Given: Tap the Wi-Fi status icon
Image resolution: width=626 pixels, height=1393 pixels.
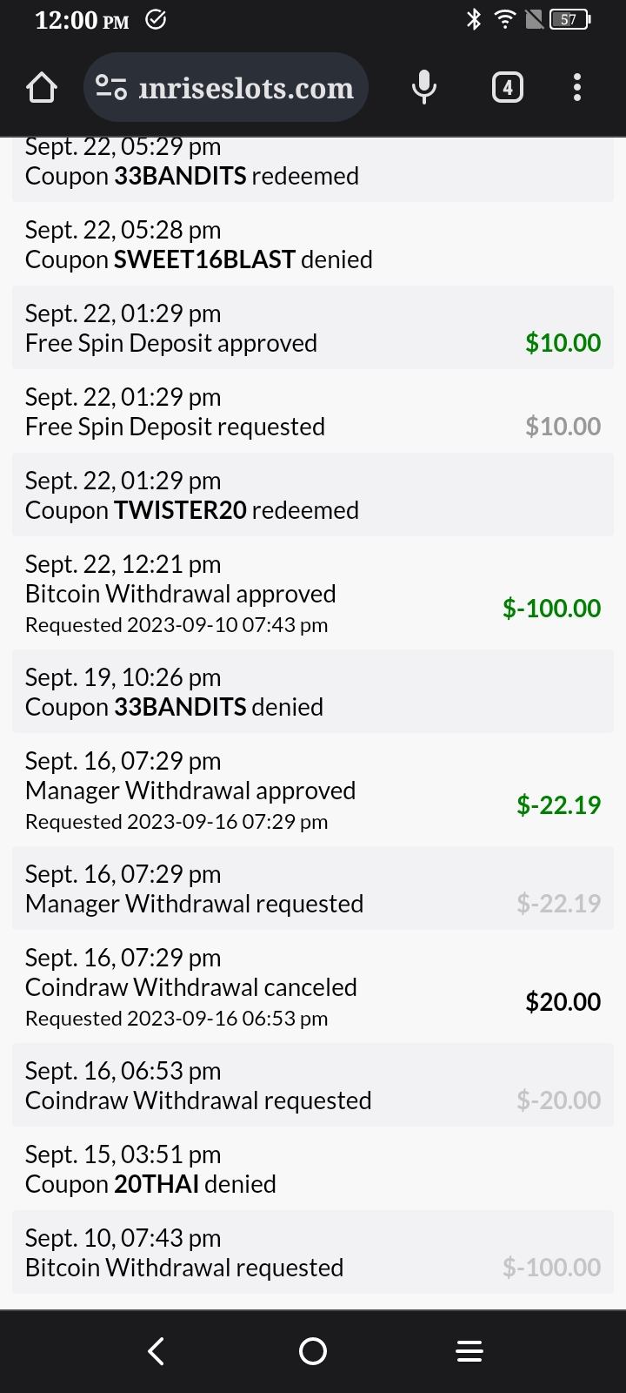Looking at the screenshot, I should click(504, 19).
